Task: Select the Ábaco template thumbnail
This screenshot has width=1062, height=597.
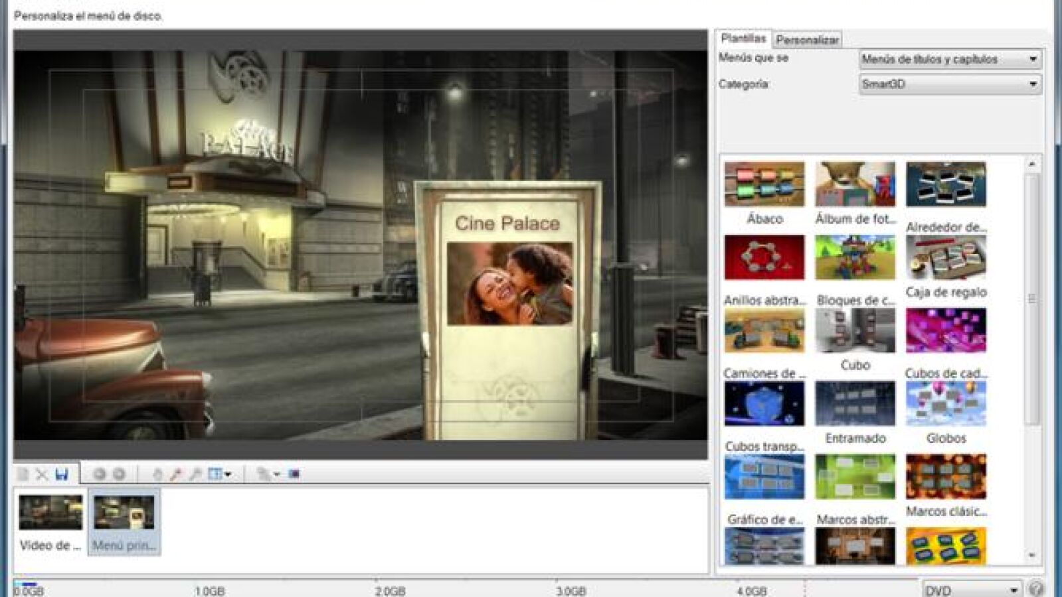Action: tap(764, 184)
